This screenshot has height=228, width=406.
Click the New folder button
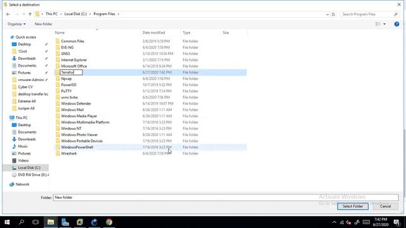tap(43, 24)
